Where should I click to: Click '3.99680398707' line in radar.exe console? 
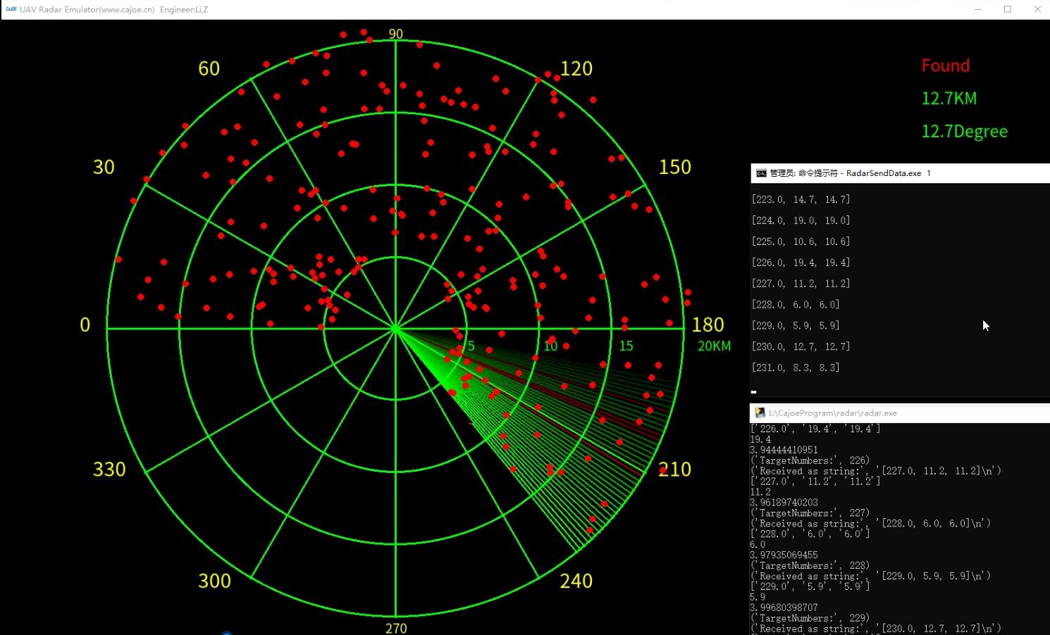pos(784,608)
